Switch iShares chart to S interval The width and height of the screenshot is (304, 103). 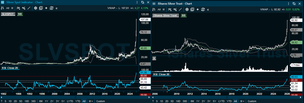[x=157, y=101]
